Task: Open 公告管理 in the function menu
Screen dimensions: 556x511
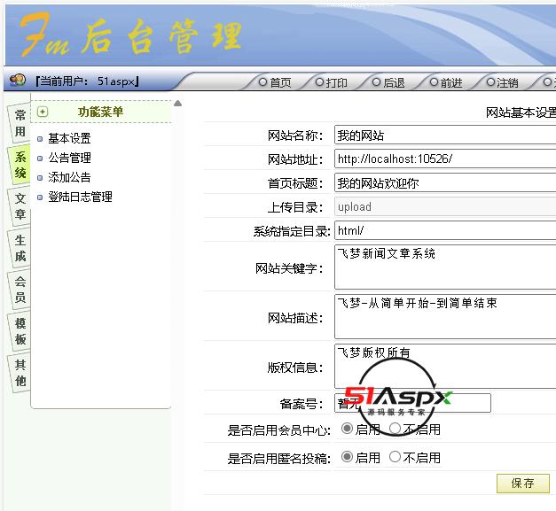Action: 69,158
